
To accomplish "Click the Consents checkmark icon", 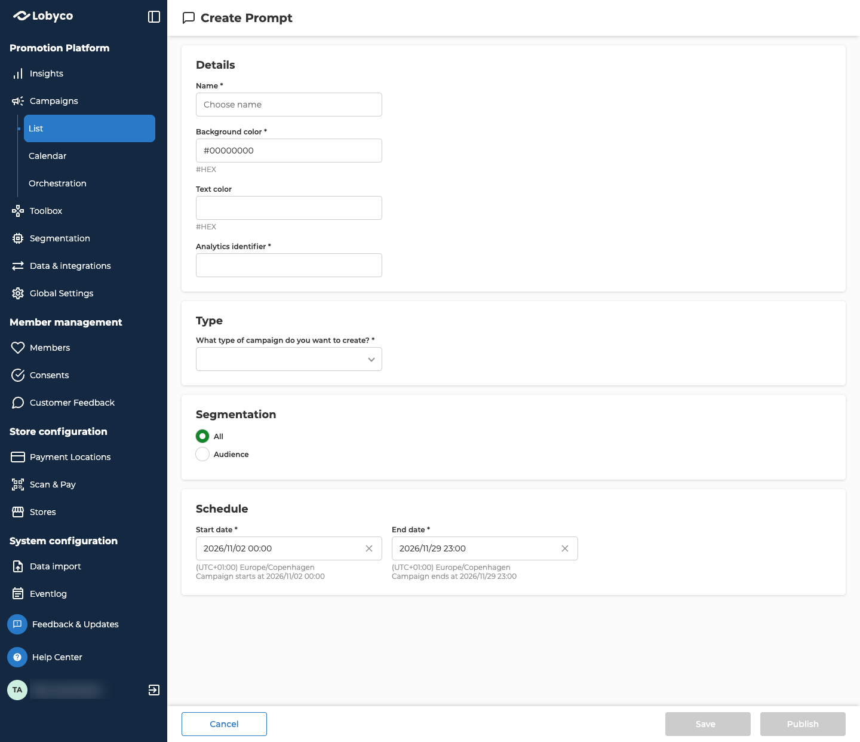I will click(18, 375).
